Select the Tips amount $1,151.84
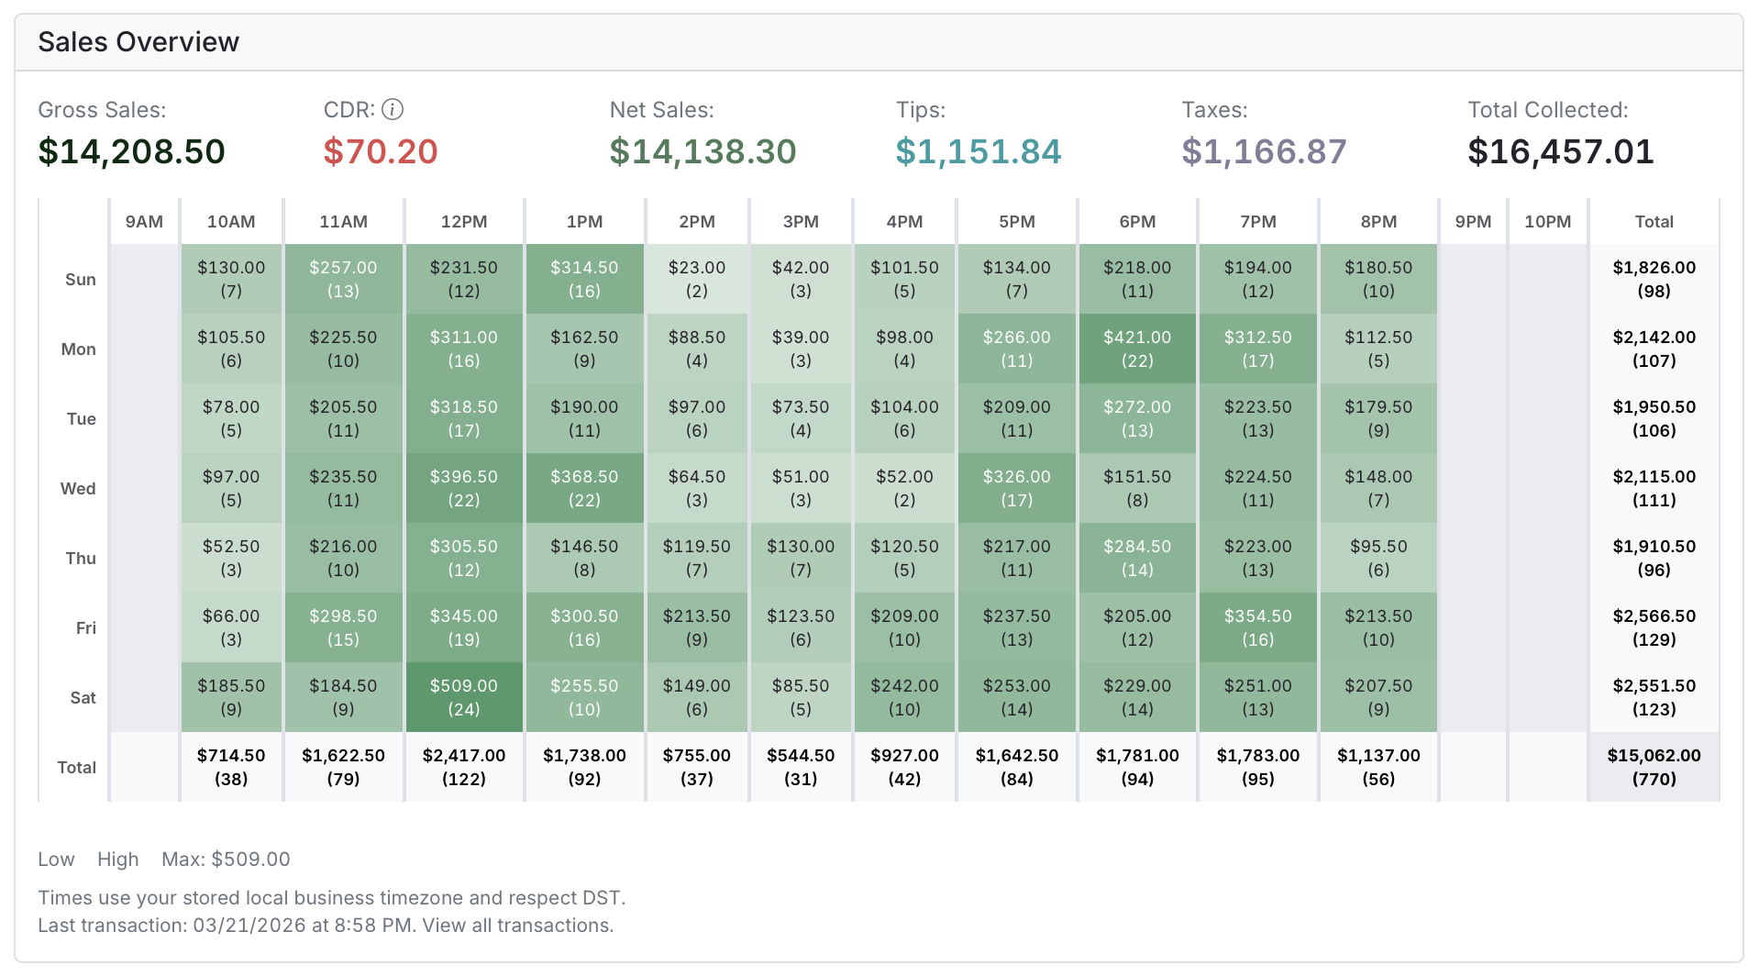The image size is (1759, 976). pos(978,151)
